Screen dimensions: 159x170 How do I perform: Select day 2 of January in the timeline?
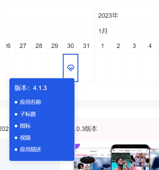[x=118, y=46]
